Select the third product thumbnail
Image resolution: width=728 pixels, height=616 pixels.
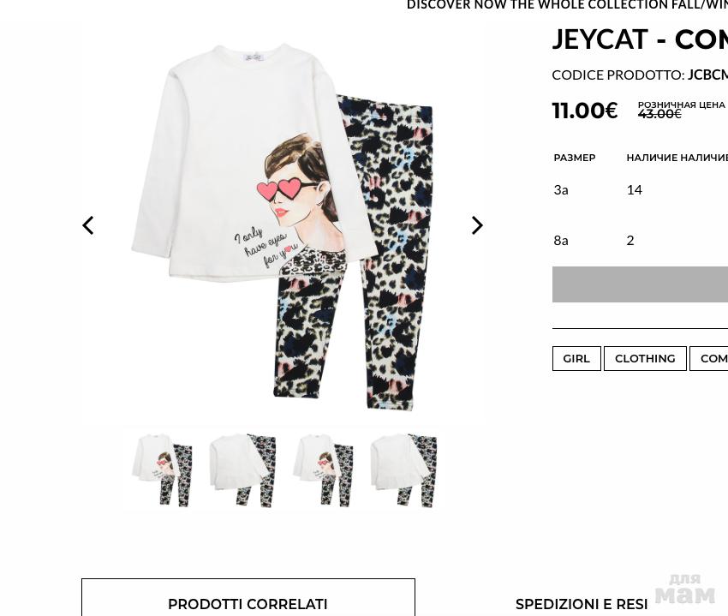coord(323,469)
